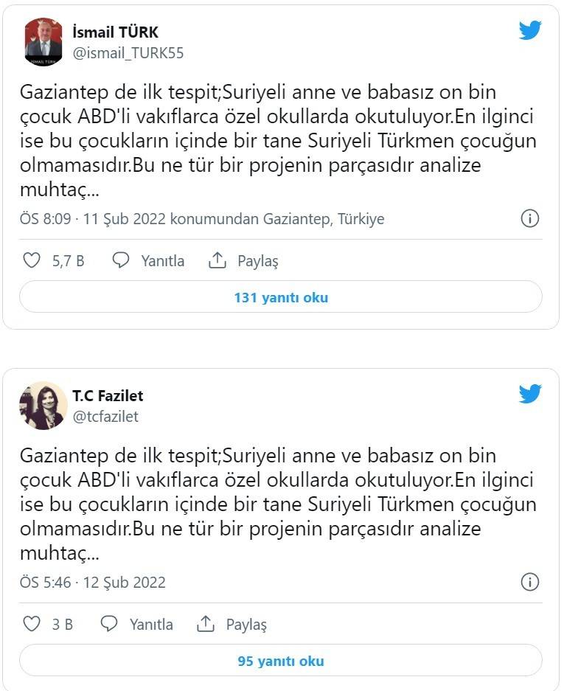Like T.C Fazilet's tweet with heart icon
The width and height of the screenshot is (564, 691).
tap(32, 624)
